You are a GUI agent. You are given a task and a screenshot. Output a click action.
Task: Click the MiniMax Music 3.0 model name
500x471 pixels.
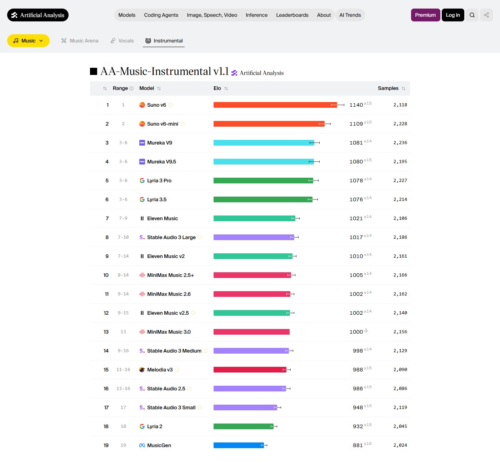[x=169, y=332]
